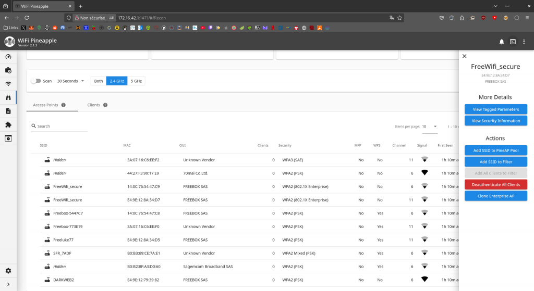The height and width of the screenshot is (291, 534).
Task: Click the WPA2 Mixed (PSK) security cell
Action: tap(299, 254)
